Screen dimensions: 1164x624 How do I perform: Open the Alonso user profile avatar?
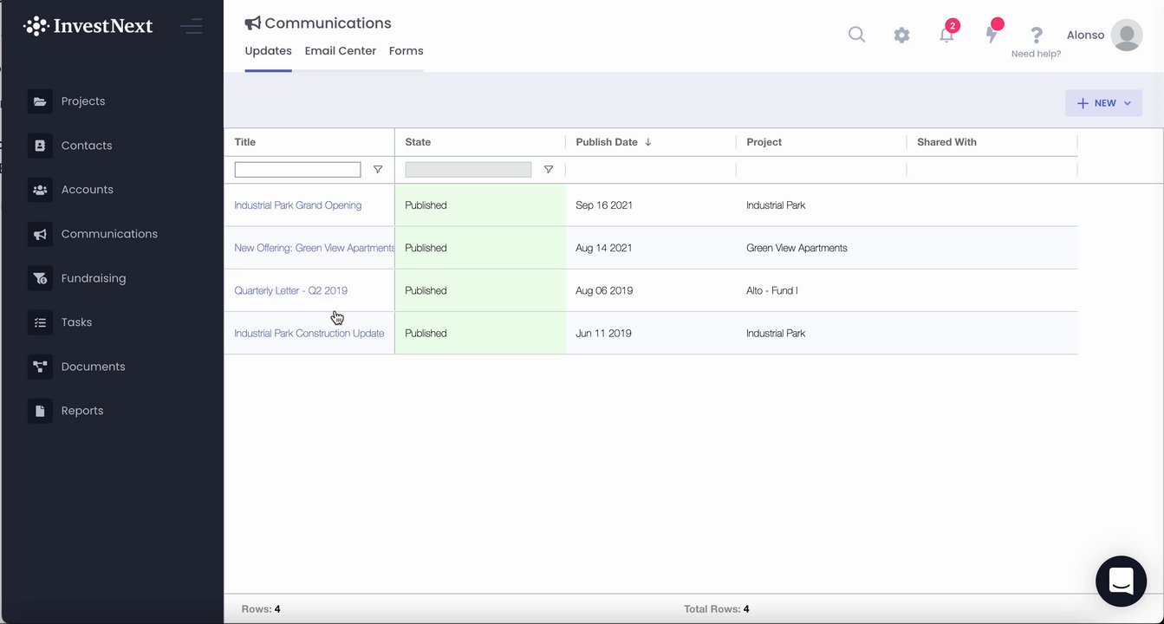coord(1127,36)
